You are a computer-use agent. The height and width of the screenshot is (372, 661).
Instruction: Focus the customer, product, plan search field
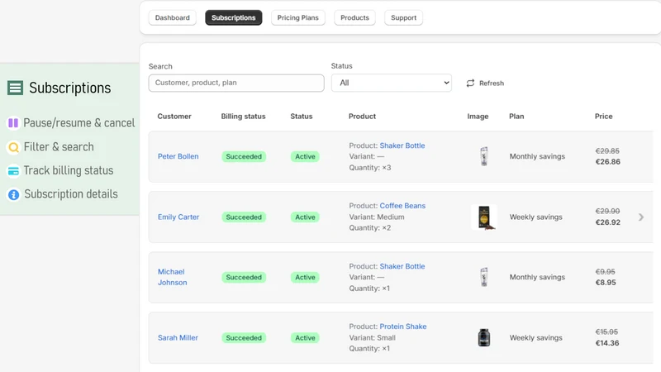[x=236, y=83]
